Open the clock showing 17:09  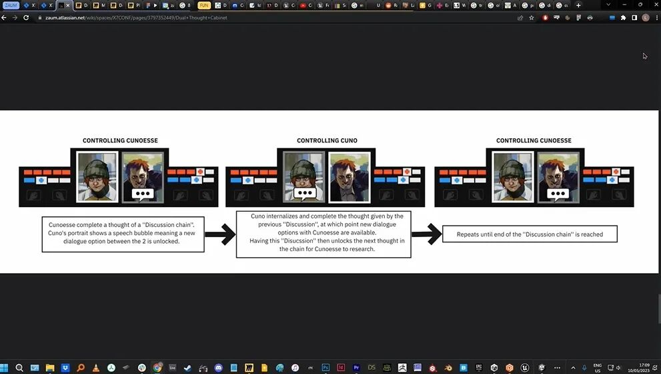point(640,368)
